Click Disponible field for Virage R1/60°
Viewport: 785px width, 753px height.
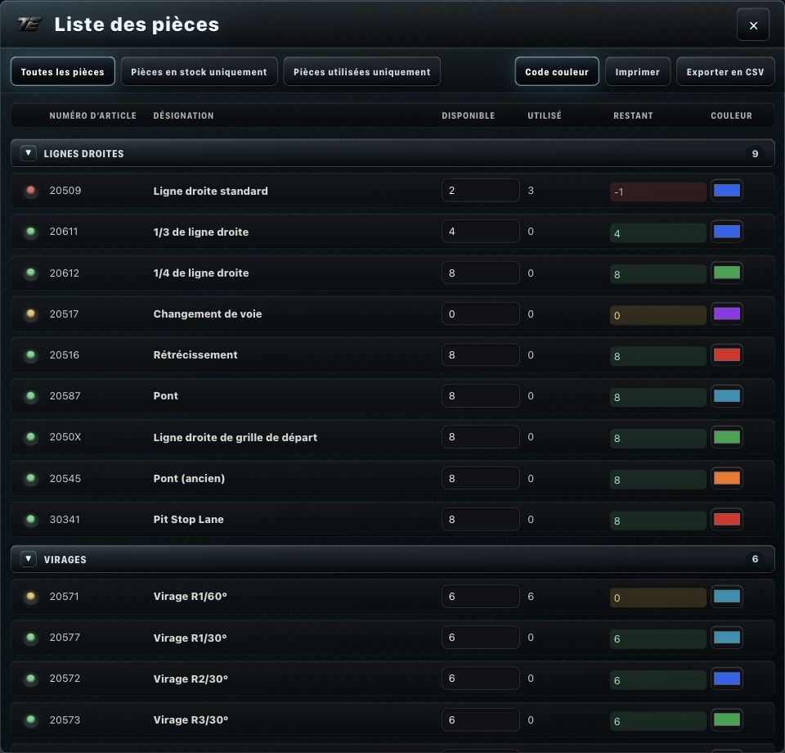(x=481, y=596)
